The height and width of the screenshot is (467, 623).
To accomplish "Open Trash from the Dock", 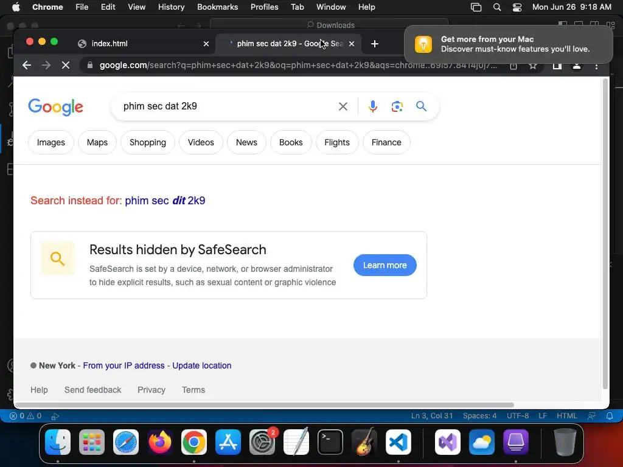I will pyautogui.click(x=565, y=442).
